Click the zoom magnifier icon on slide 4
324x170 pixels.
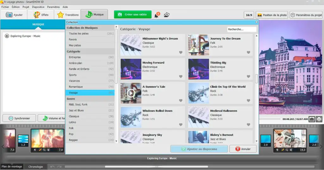(44, 150)
